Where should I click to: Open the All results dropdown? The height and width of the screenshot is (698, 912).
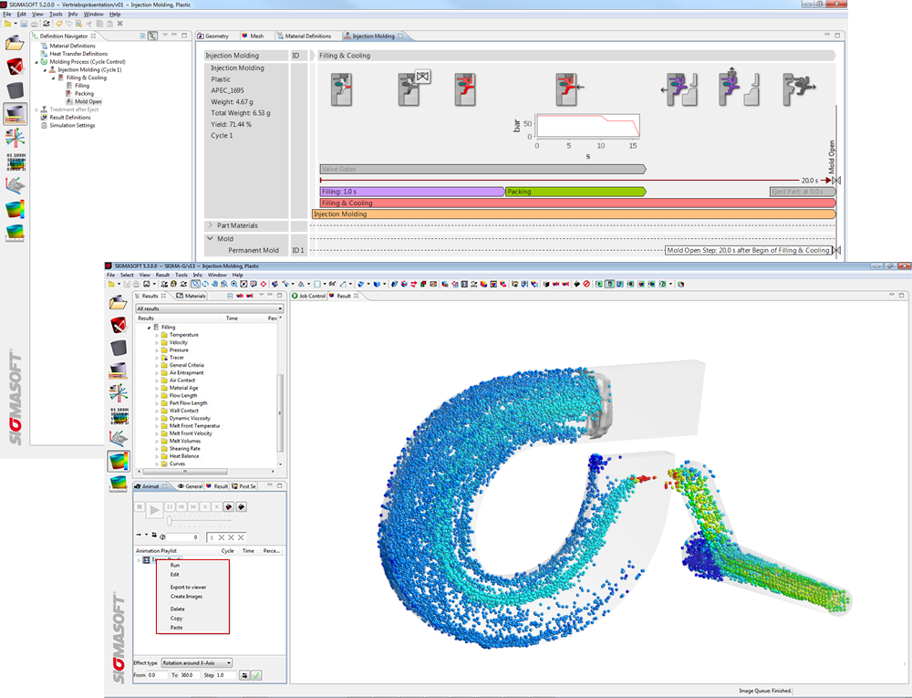(209, 309)
